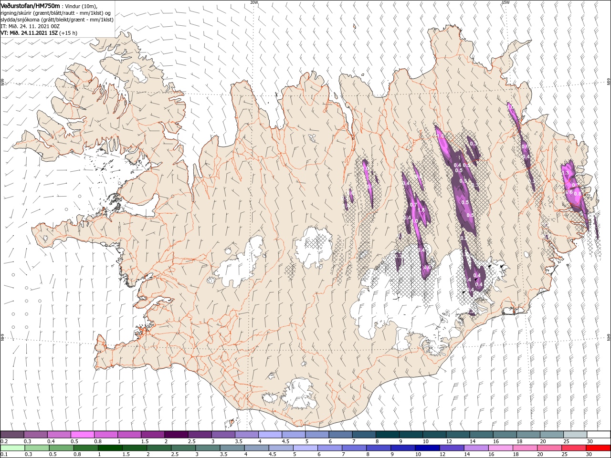Click bright pink upper swatch between 0.5 and 0.8
The image size is (611, 458).
[x=83, y=434]
